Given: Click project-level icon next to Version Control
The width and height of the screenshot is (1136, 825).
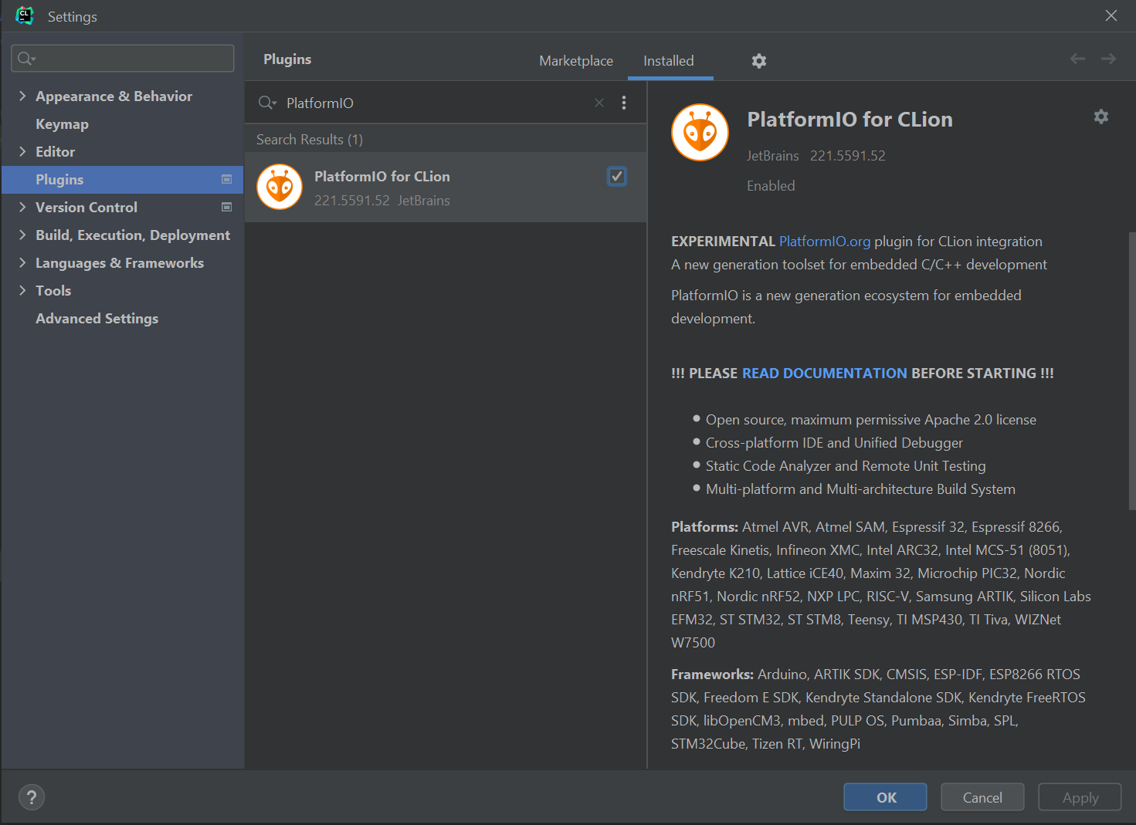Looking at the screenshot, I should click(x=227, y=207).
